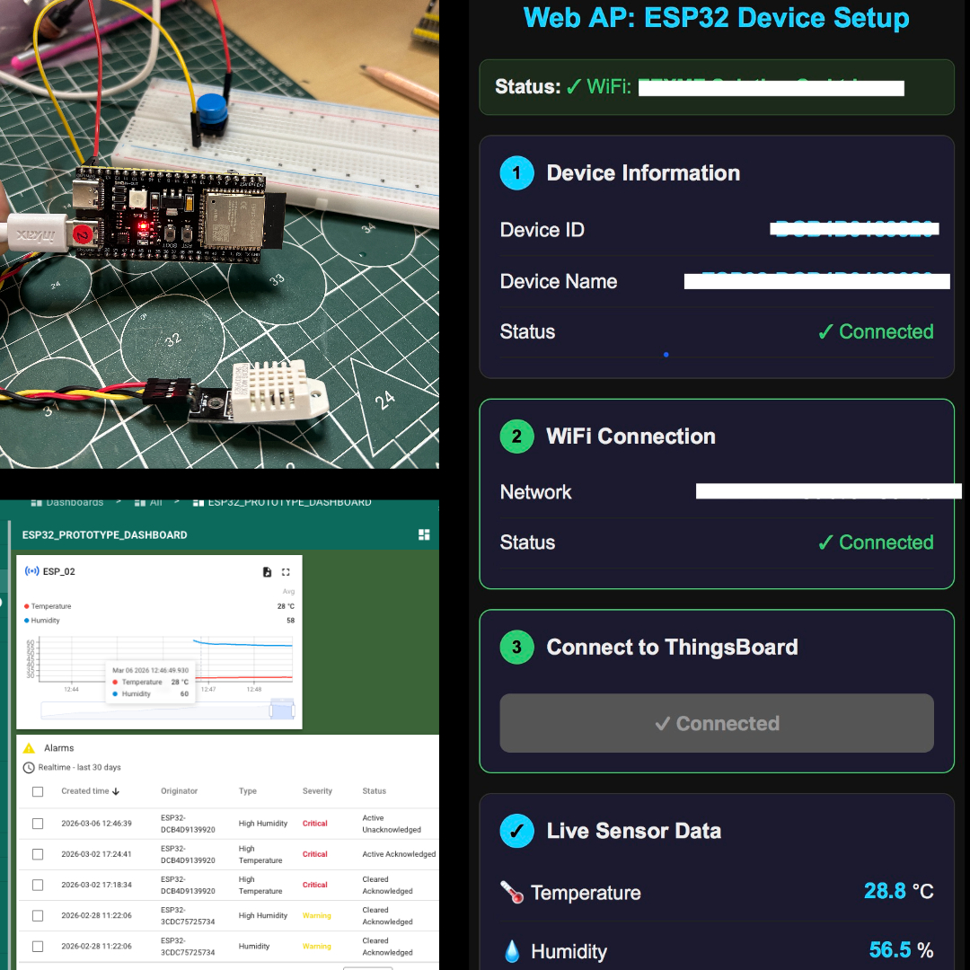Click the empty track of chart zoom slider

tap(154, 710)
